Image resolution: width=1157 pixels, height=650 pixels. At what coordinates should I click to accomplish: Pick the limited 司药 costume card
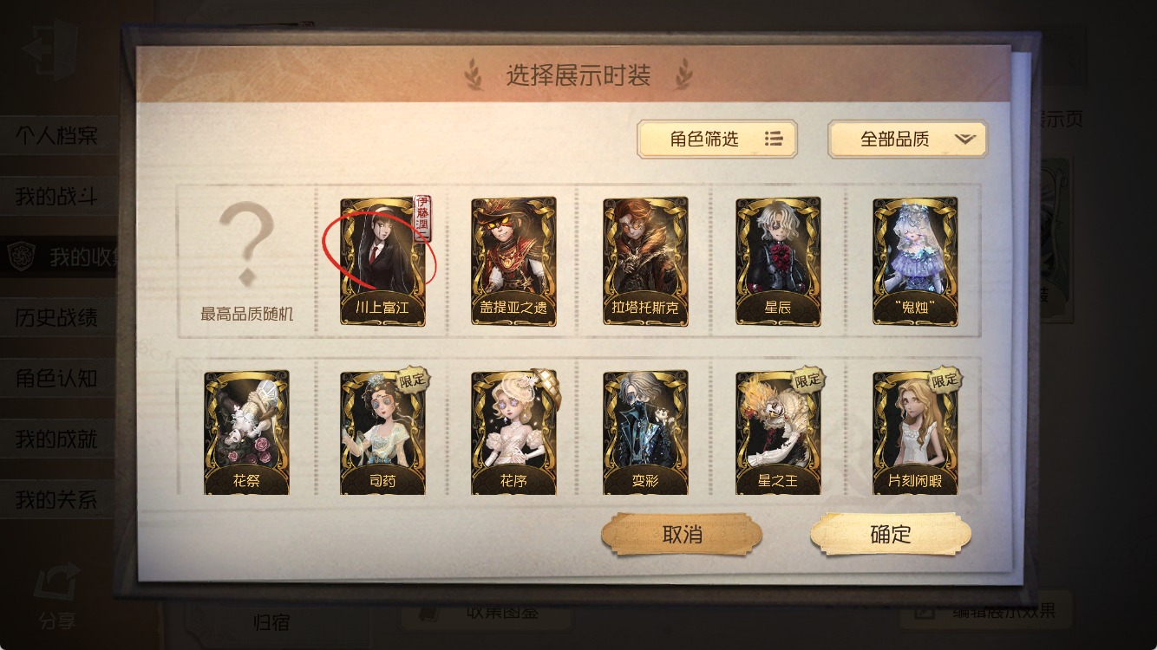(x=382, y=432)
